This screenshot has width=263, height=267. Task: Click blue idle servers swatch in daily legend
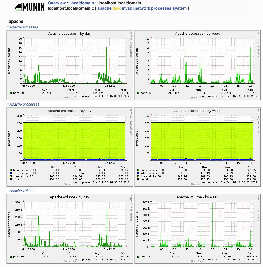(x=11, y=173)
